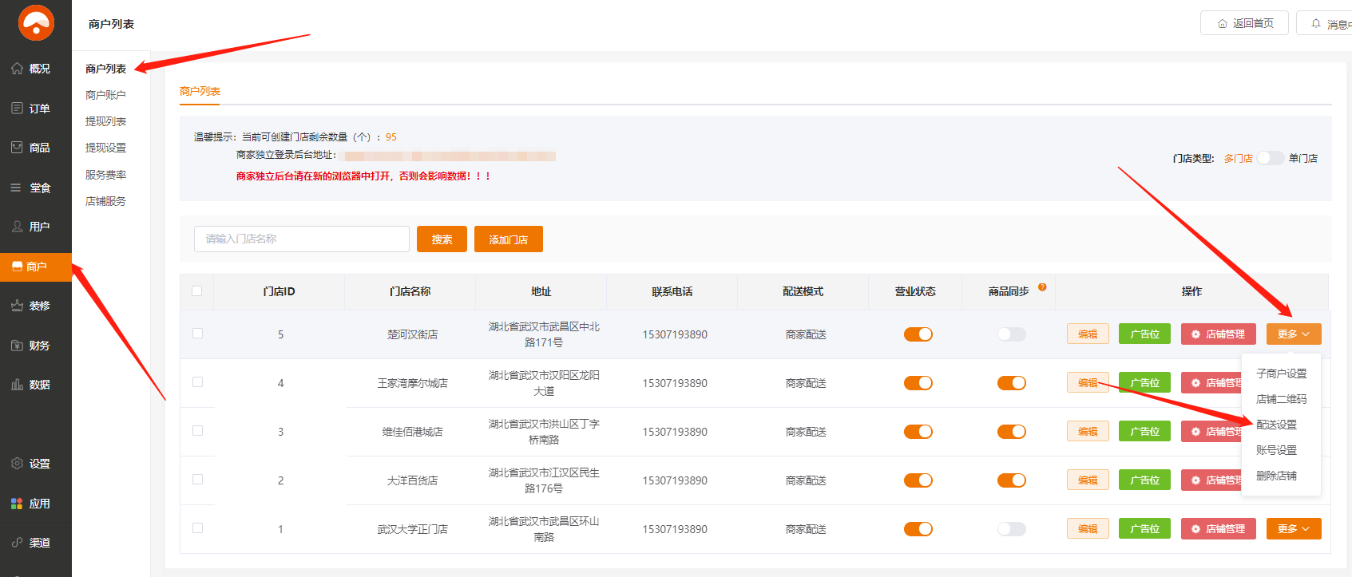
Task: Open the 数据 data chart icon
Action: click(17, 385)
